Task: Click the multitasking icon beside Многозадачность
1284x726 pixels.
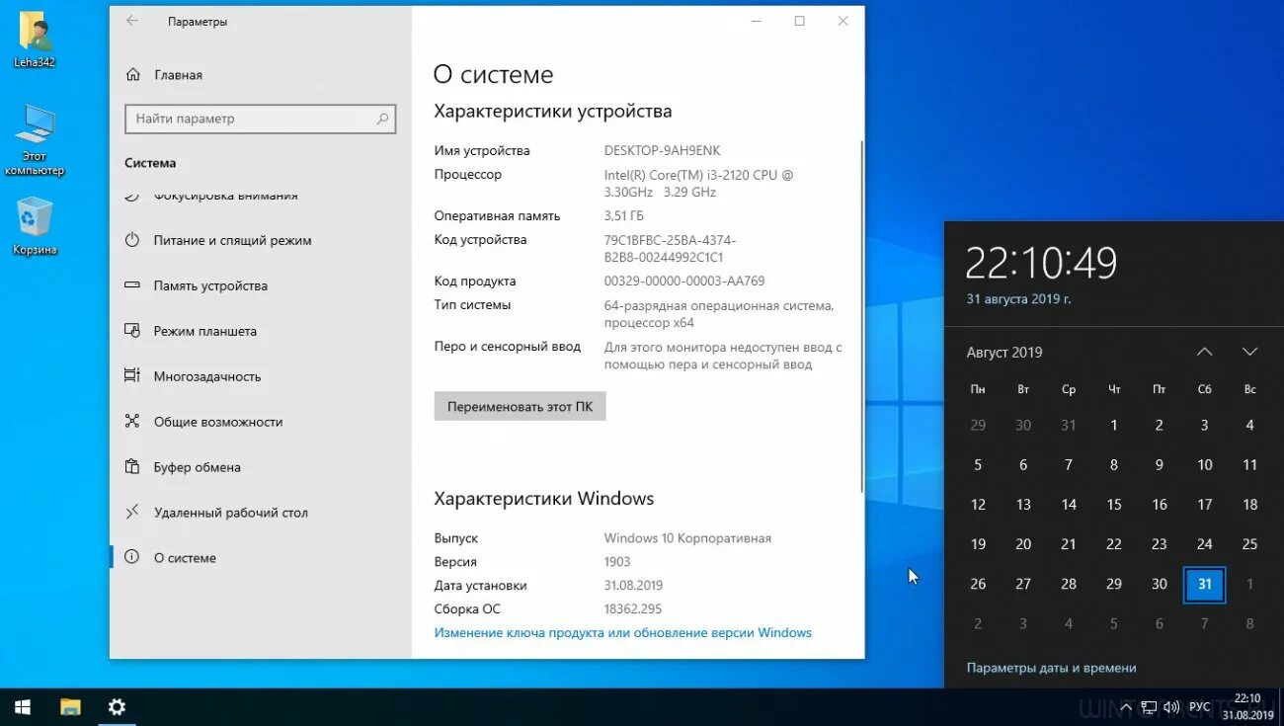Action: point(132,376)
